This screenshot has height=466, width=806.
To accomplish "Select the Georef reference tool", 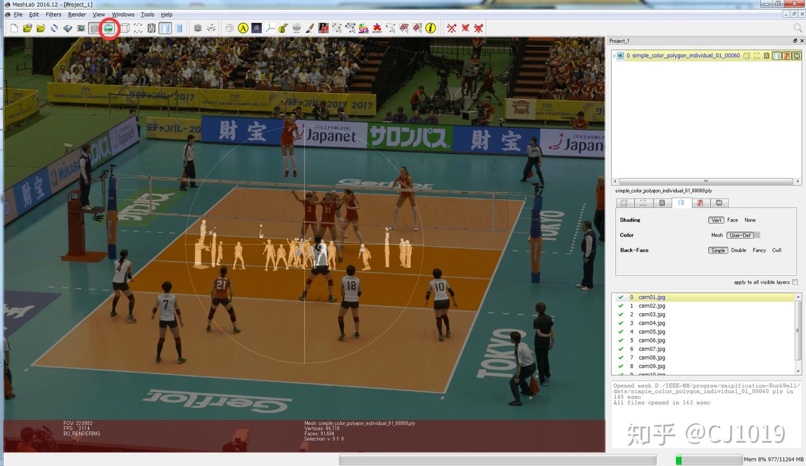I will (x=377, y=28).
